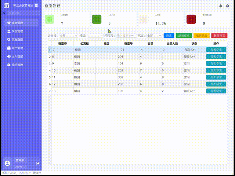Click the dormitory ID cell "8"

(x=63, y=56)
